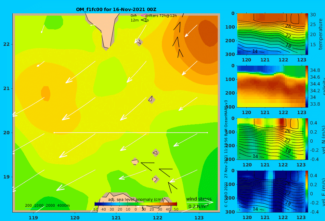Click the main map latitude label '22'
325x221 pixels.
(6, 44)
